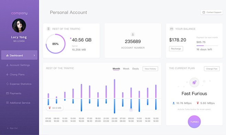Toggle the TURBO speed button
This screenshot has height=135, width=226.
tap(194, 122)
